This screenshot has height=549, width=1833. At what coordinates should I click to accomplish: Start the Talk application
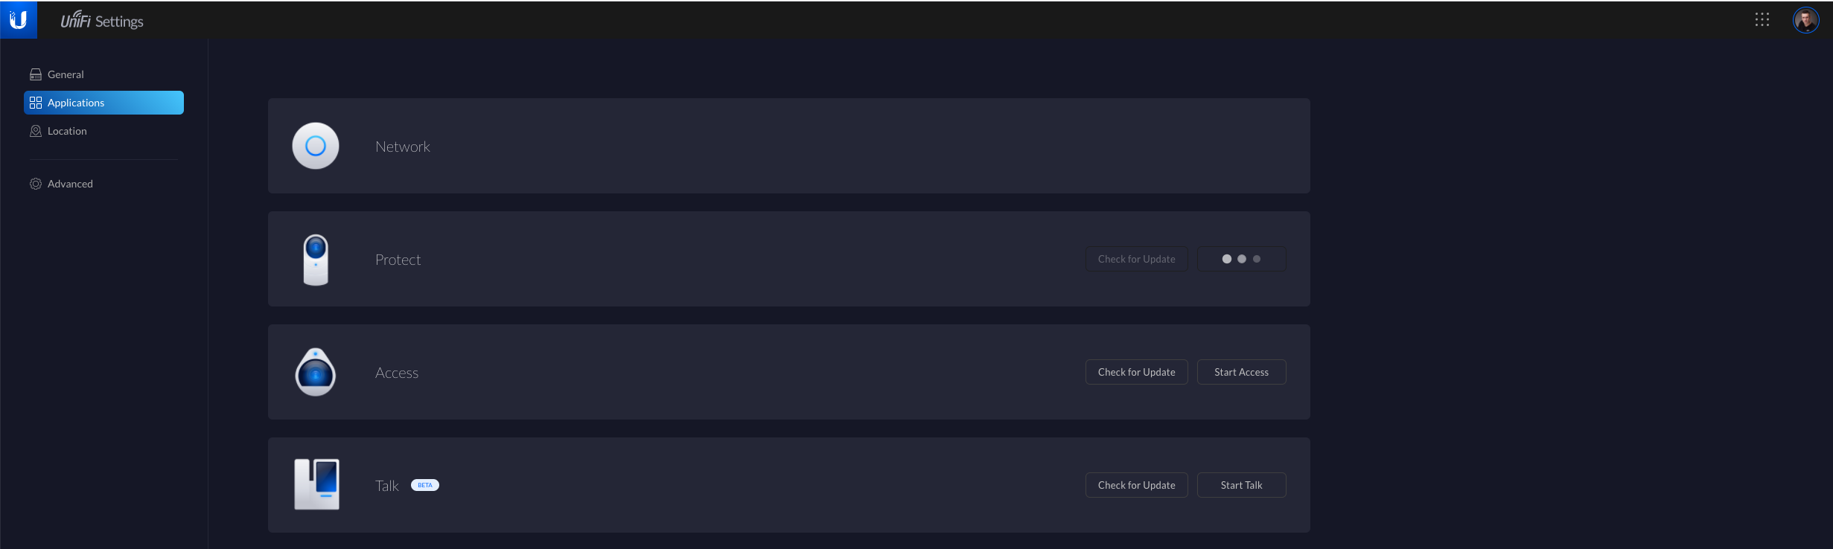point(1241,485)
